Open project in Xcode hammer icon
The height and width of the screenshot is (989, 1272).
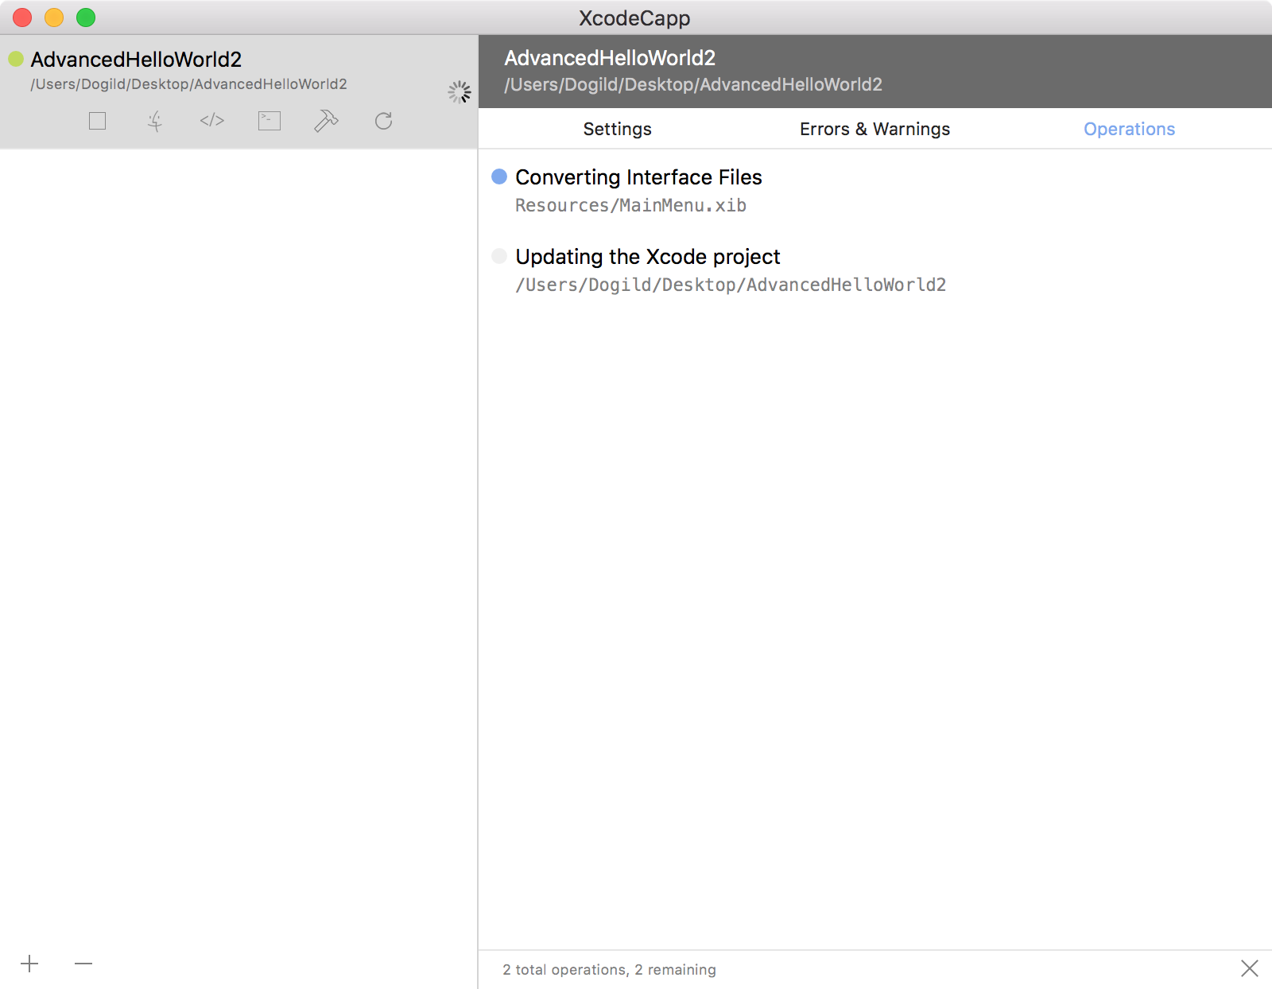pyautogui.click(x=326, y=121)
